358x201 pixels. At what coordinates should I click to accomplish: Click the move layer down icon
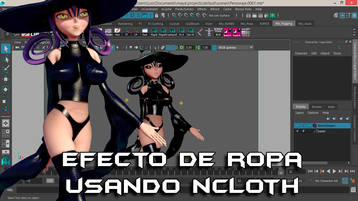coord(335,119)
